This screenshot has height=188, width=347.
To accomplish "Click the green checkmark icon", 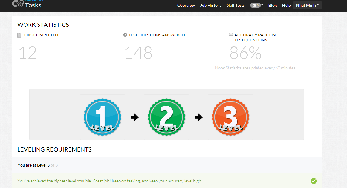I will [x=313, y=181].
